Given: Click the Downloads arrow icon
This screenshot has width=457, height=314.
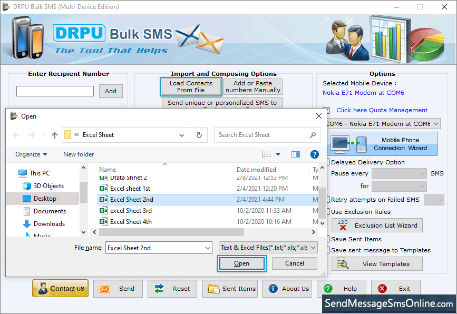Looking at the screenshot, I should [27, 224].
